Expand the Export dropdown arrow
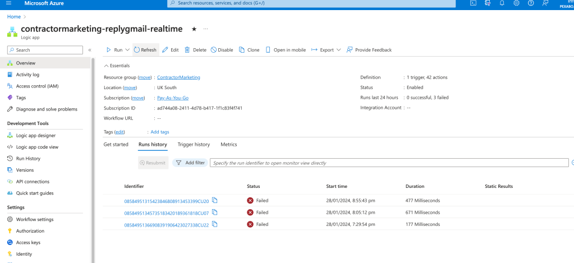 coord(338,50)
